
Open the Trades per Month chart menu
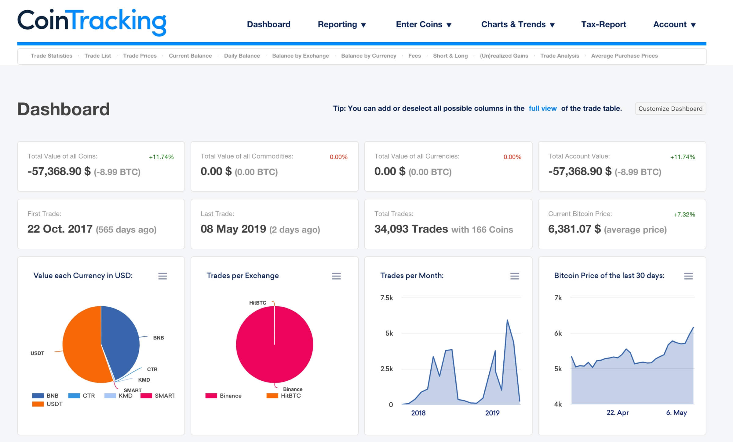pos(515,276)
